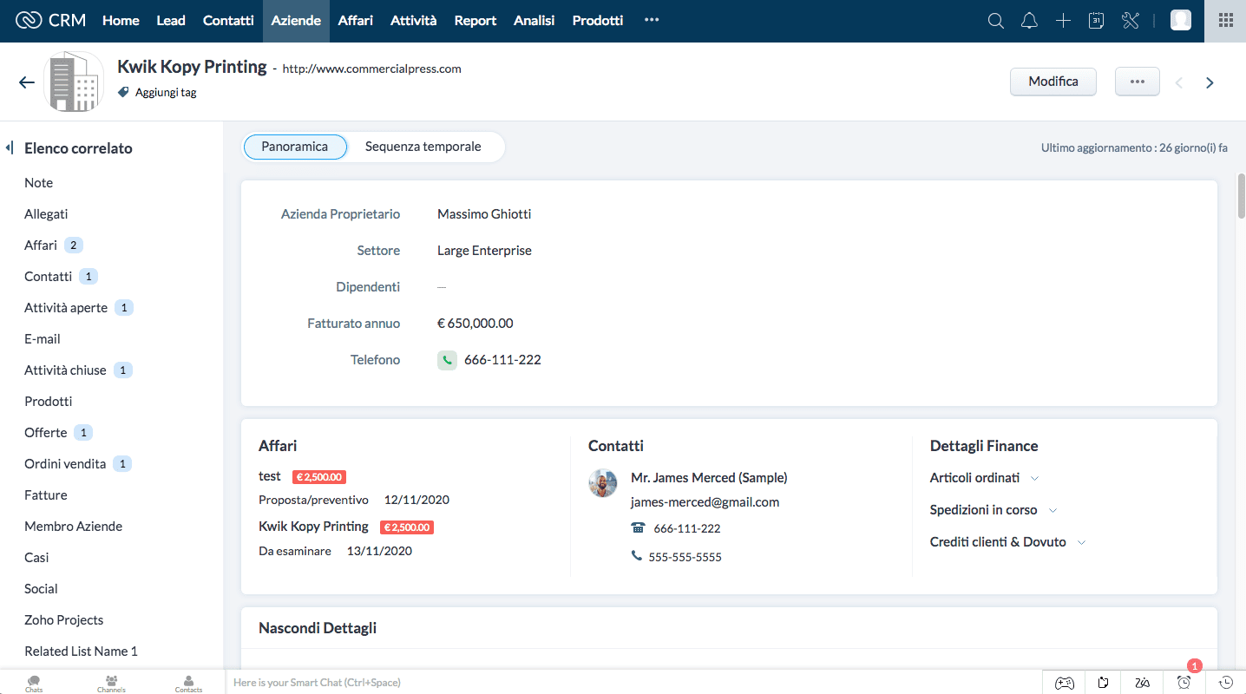Open the search magnifier icon
The width and height of the screenshot is (1246, 694).
[x=995, y=21]
